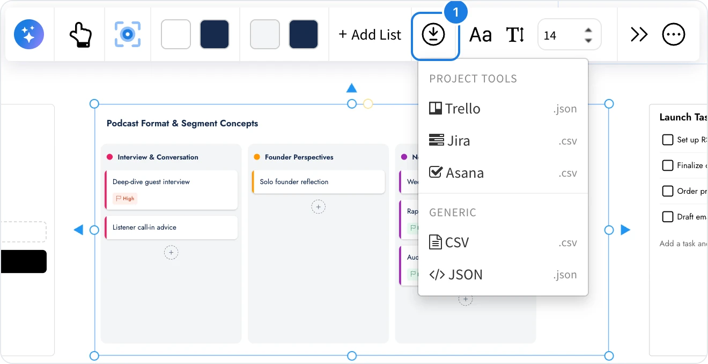Click the Add a task field

683,244
